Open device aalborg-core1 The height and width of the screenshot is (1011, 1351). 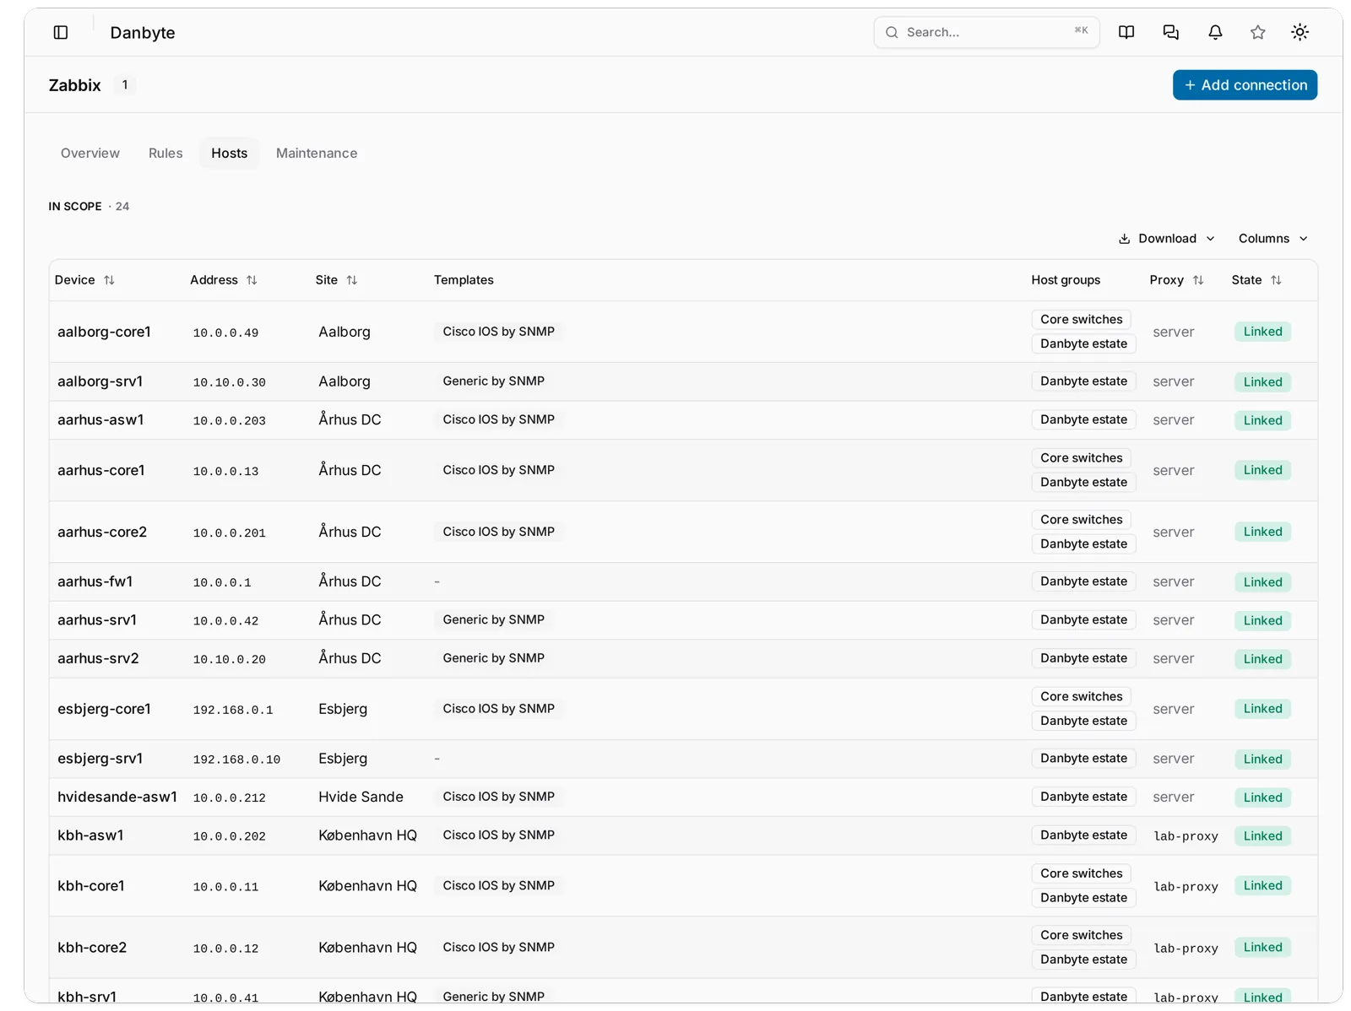[x=104, y=332]
